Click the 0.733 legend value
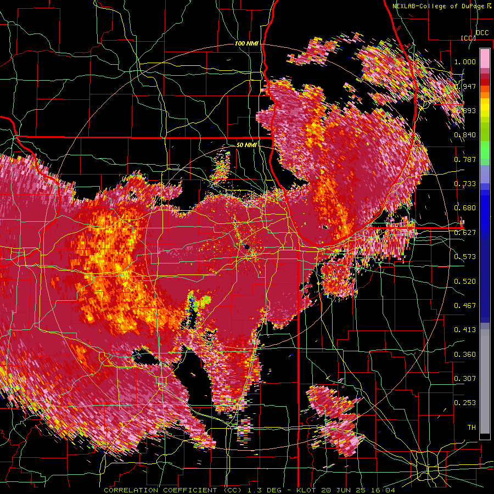The height and width of the screenshot is (494, 494). point(465,184)
